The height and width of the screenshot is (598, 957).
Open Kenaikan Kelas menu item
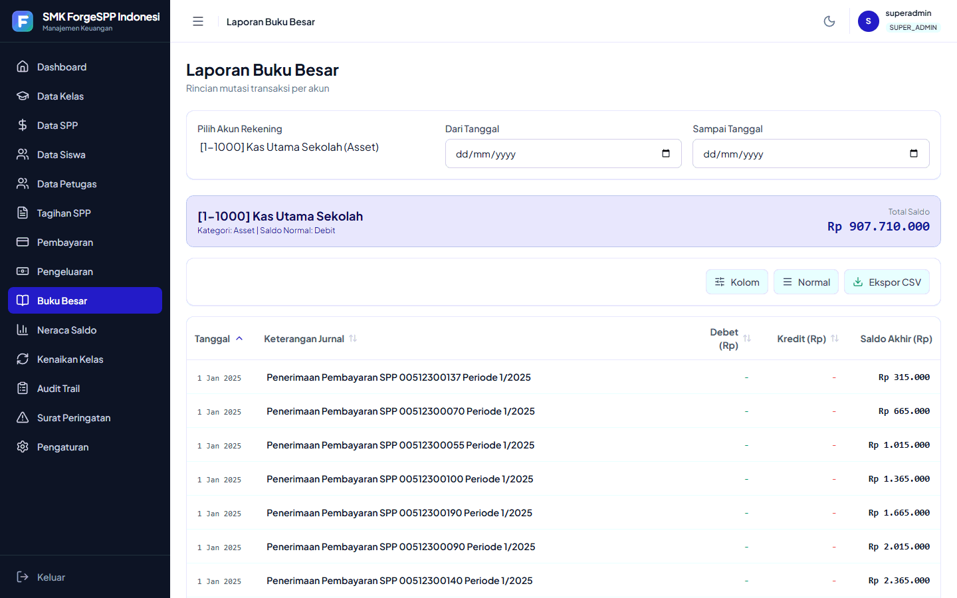[85, 359]
